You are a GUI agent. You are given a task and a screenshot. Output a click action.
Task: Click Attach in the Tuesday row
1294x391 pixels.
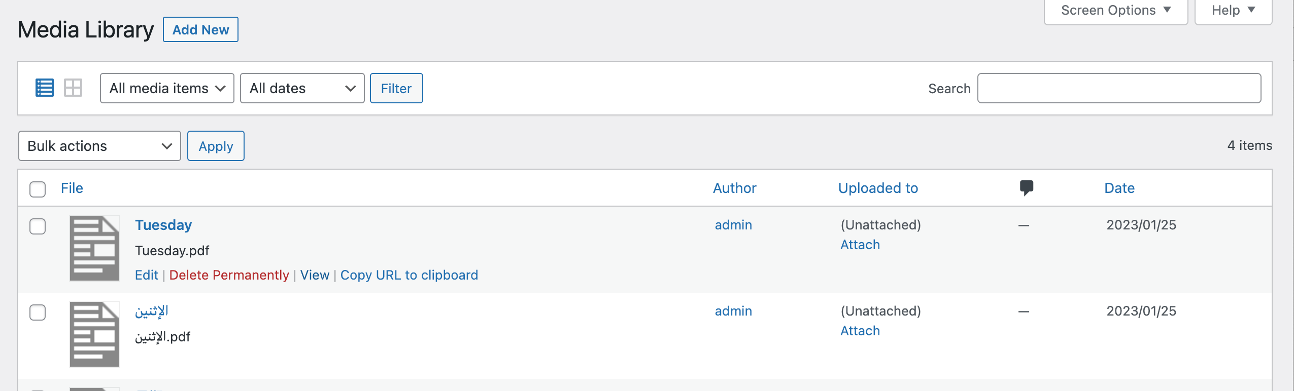pos(860,245)
